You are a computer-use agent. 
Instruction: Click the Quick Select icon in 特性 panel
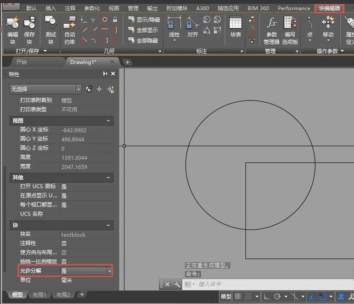(x=110, y=89)
